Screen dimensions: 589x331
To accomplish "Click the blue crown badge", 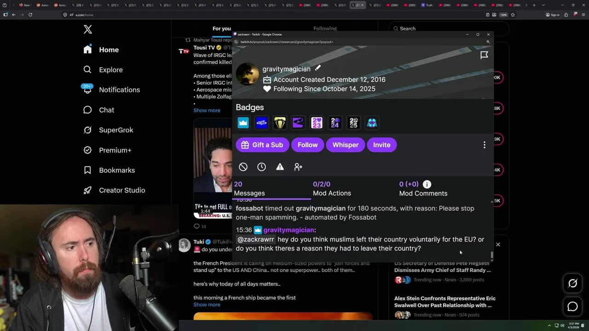I will click(243, 123).
